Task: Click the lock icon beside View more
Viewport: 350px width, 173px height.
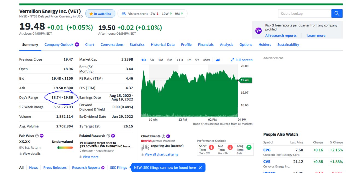Action: point(80,157)
